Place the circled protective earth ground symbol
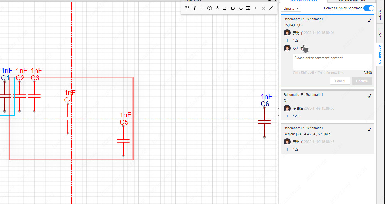This screenshot has height=204, width=385. click(x=210, y=8)
